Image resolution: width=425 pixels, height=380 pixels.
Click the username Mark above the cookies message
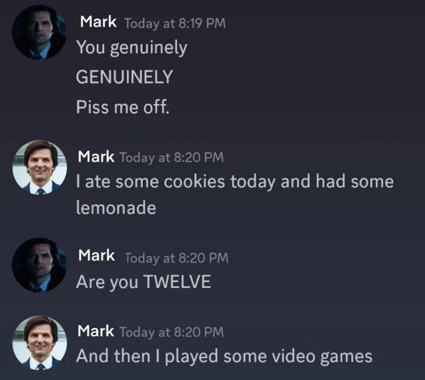pyautogui.click(x=96, y=157)
